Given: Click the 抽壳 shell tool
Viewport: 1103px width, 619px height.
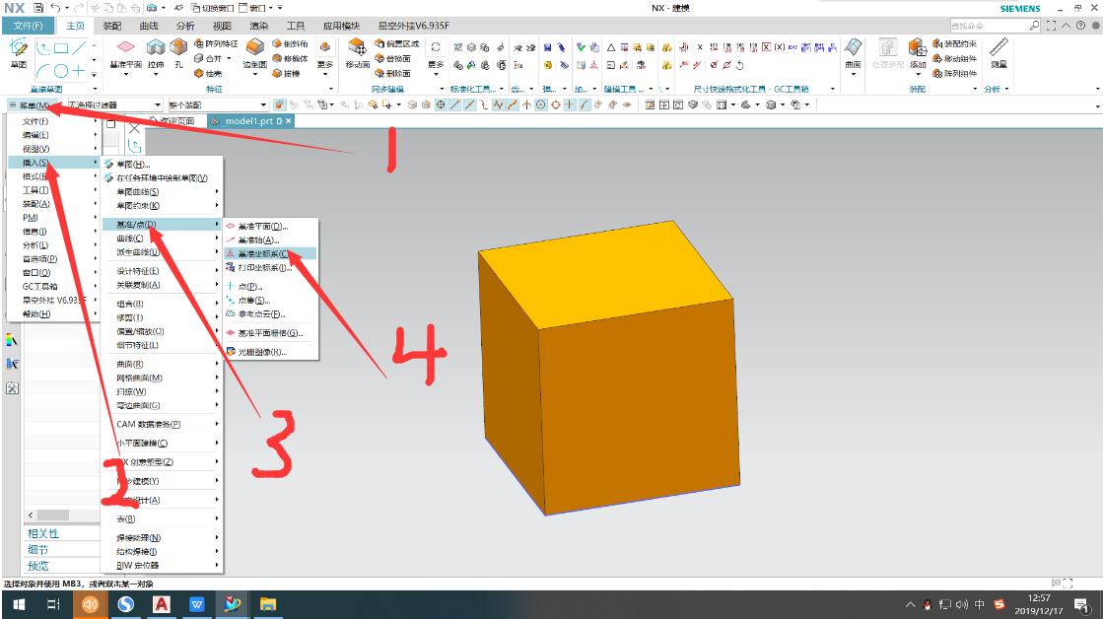Looking at the screenshot, I should pyautogui.click(x=208, y=73).
